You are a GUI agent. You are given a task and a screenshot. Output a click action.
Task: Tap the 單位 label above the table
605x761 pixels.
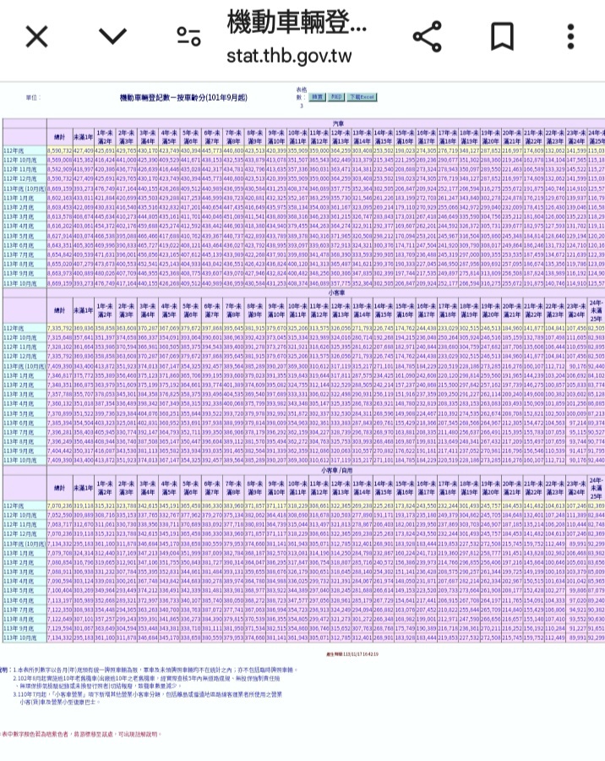click(33, 97)
